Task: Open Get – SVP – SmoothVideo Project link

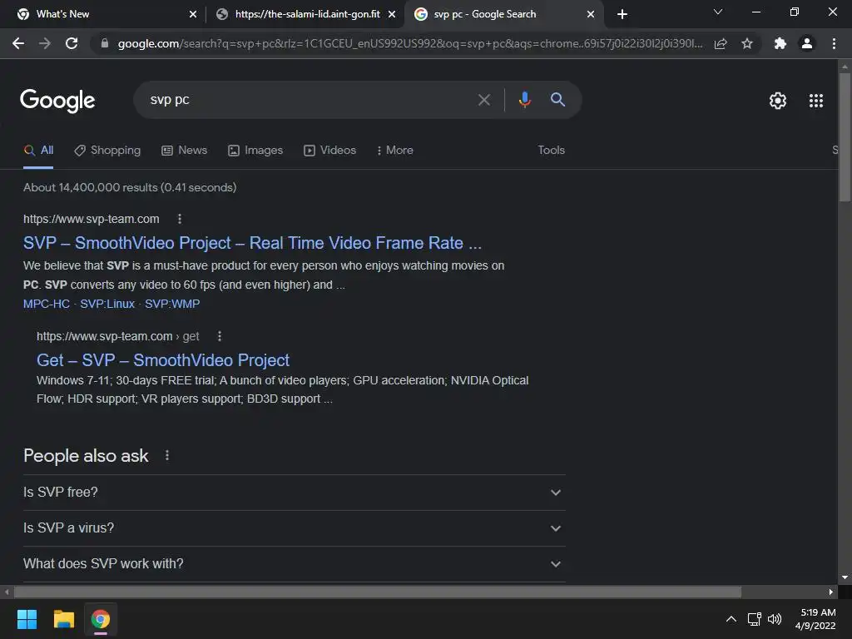Action: tap(163, 360)
